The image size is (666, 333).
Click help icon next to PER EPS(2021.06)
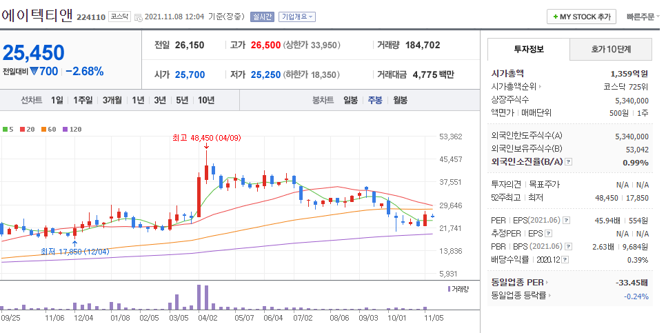click(566, 221)
